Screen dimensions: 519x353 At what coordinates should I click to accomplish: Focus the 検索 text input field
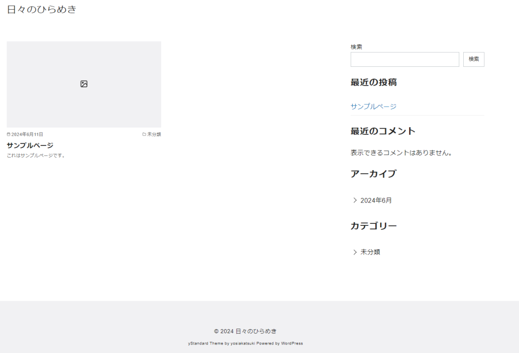[404, 59]
